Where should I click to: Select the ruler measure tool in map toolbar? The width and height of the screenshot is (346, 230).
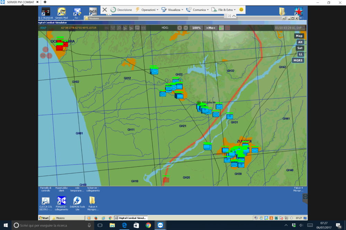click(144, 28)
